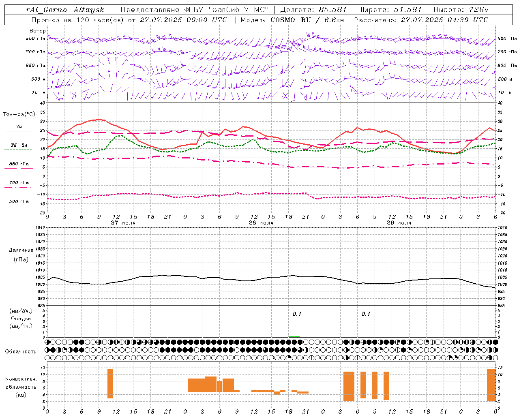Click the 700 гПа temperature legend entry
This screenshot has height=415, width=519.
click(19, 183)
